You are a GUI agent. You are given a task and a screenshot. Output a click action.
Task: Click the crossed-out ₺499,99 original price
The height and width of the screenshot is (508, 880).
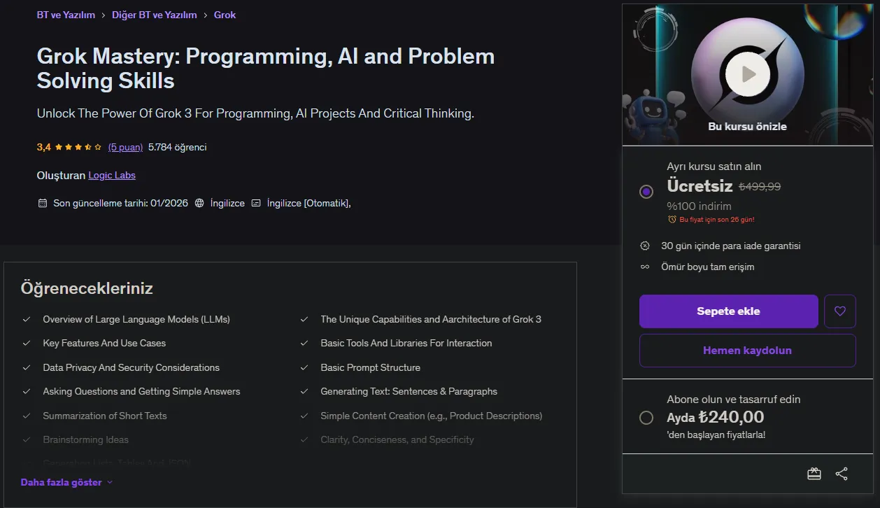[760, 187]
